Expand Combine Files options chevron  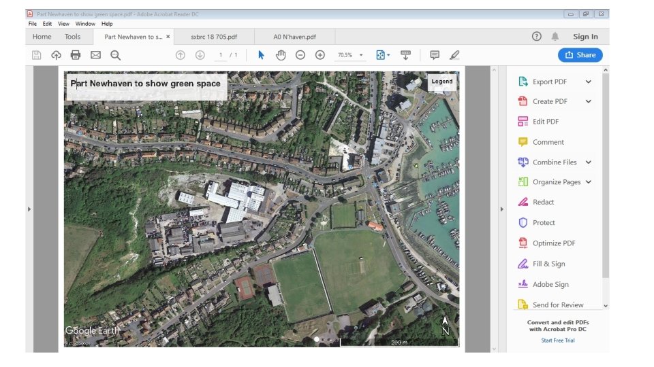[x=589, y=162]
